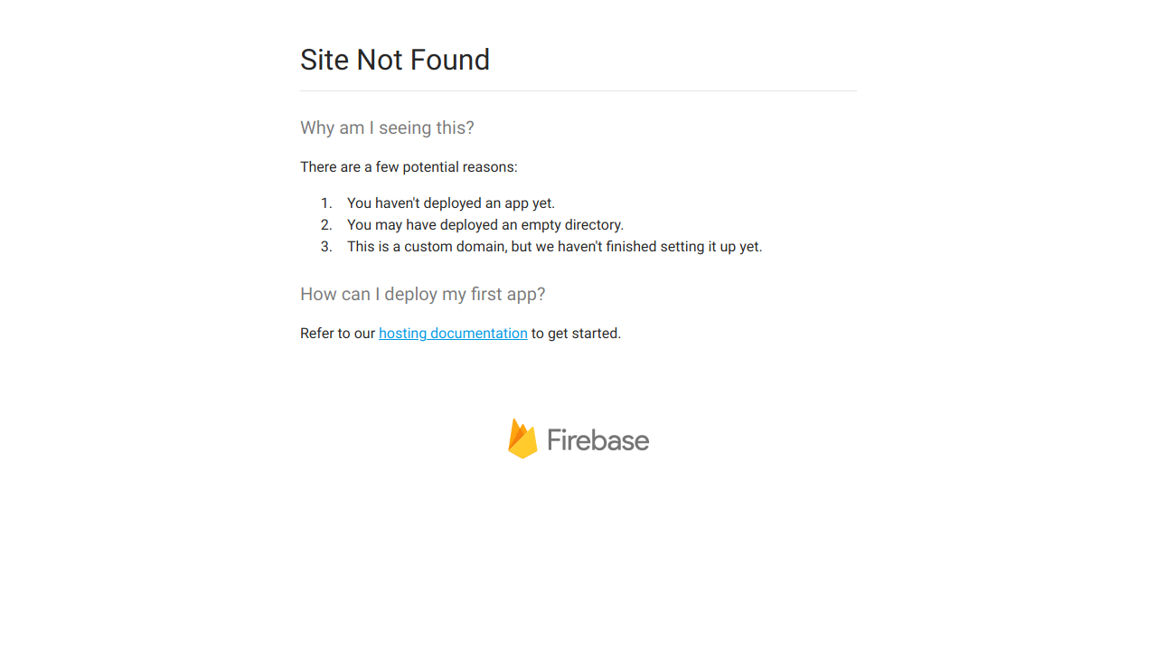Click the divider line below the title

(x=578, y=91)
